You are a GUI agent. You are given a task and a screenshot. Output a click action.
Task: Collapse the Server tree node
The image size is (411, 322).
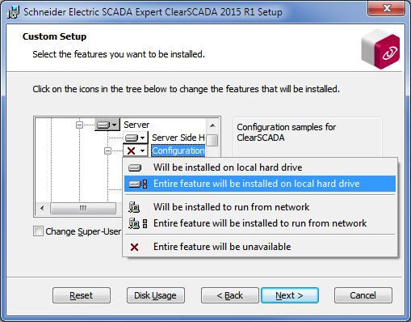pyautogui.click(x=79, y=125)
